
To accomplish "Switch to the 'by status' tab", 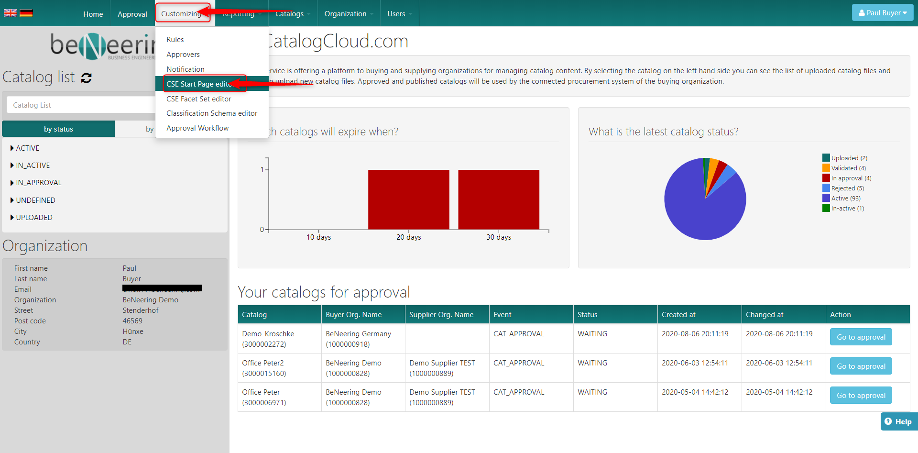I will coord(58,129).
